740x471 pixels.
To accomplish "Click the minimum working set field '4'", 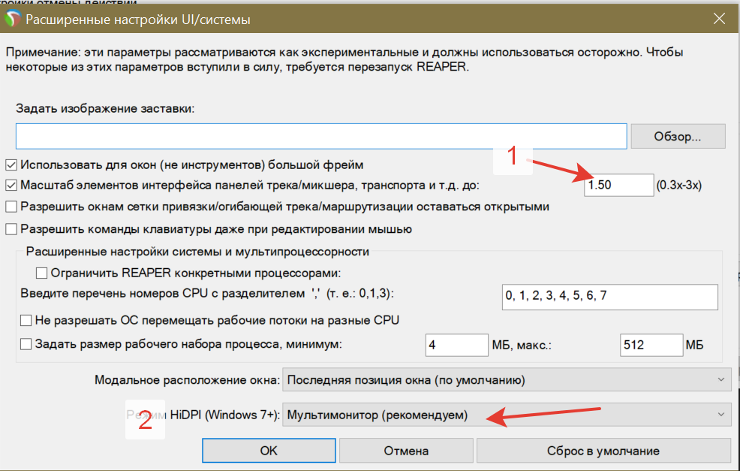I will (x=456, y=345).
